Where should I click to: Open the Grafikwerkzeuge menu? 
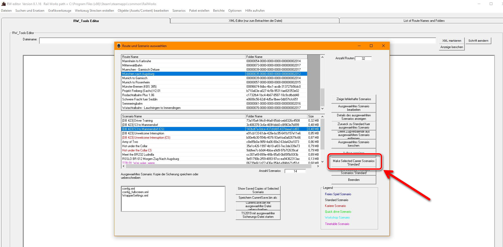60,11
